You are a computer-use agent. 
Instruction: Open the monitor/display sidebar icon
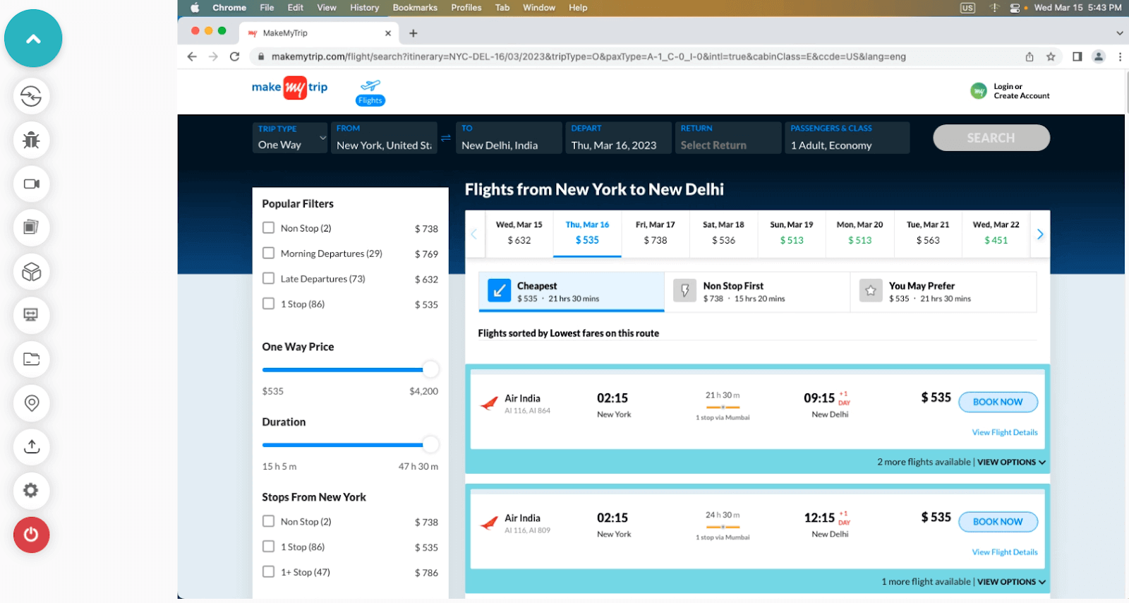31,315
